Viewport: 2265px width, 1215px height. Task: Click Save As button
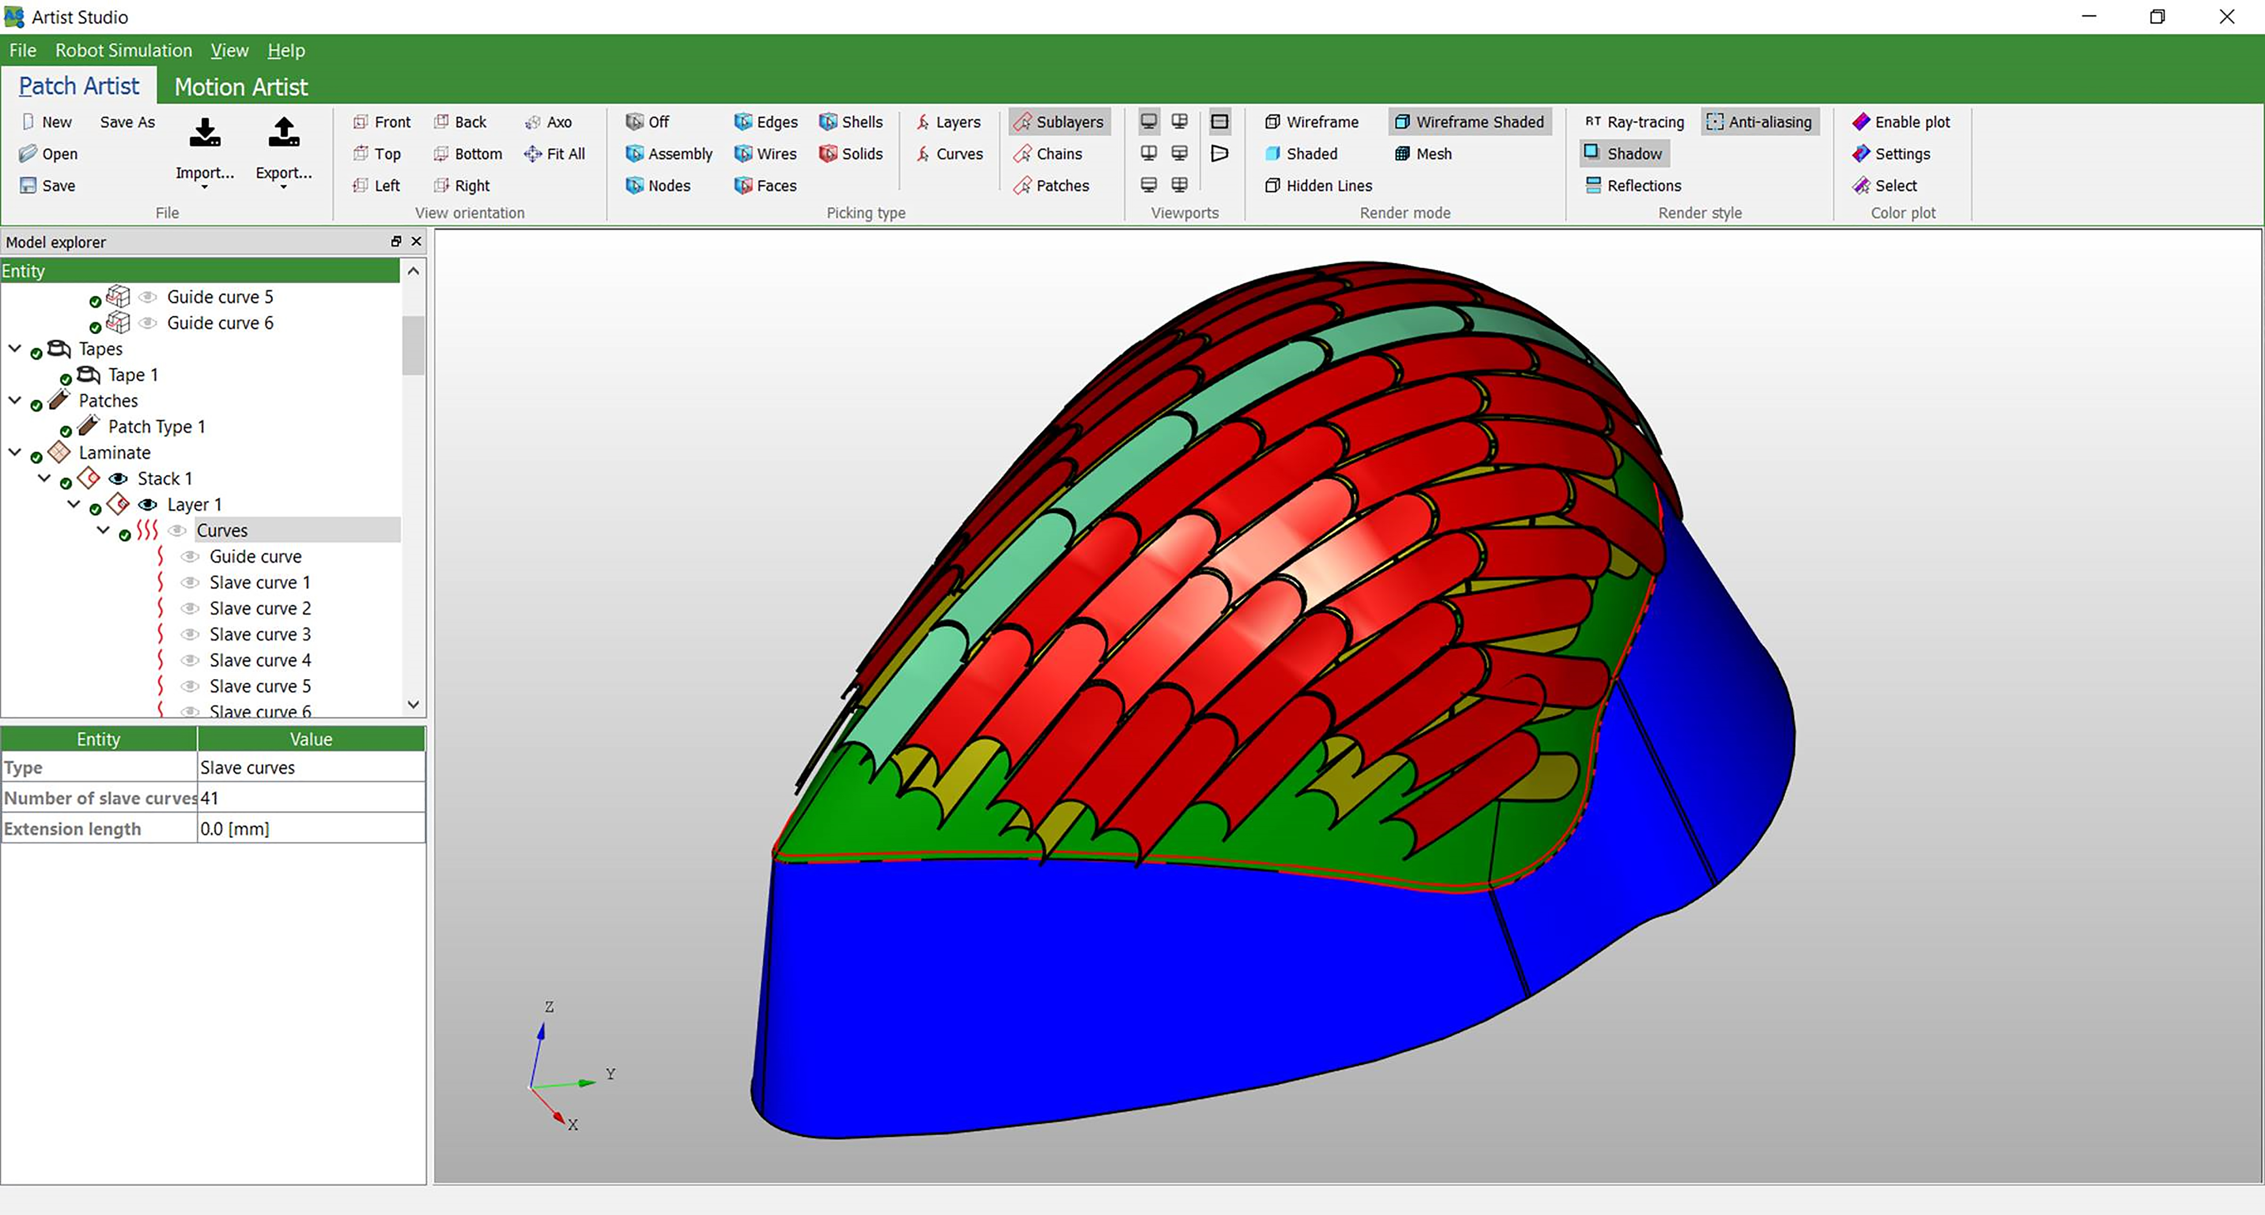pos(128,122)
